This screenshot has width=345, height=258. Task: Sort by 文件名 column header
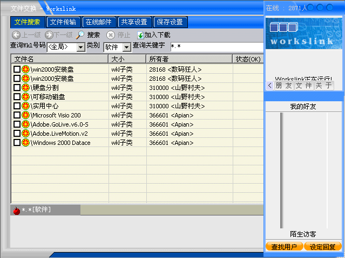pyautogui.click(x=59, y=59)
